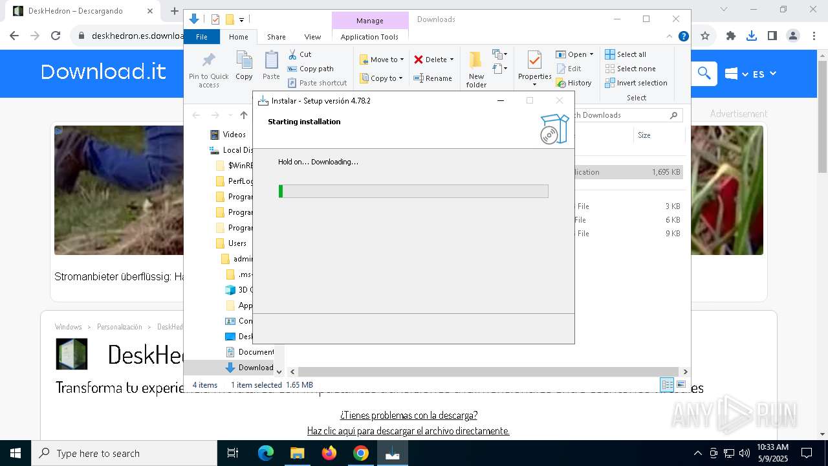This screenshot has width=828, height=466.
Task: Click Paste shortcut in ribbon
Action: (x=318, y=83)
